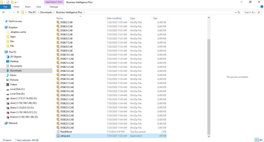Open the 3D Objects icon
The image size is (264, 142).
[x=7, y=57]
